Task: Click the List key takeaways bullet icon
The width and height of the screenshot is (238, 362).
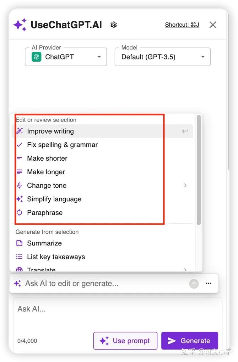Action: click(x=20, y=257)
